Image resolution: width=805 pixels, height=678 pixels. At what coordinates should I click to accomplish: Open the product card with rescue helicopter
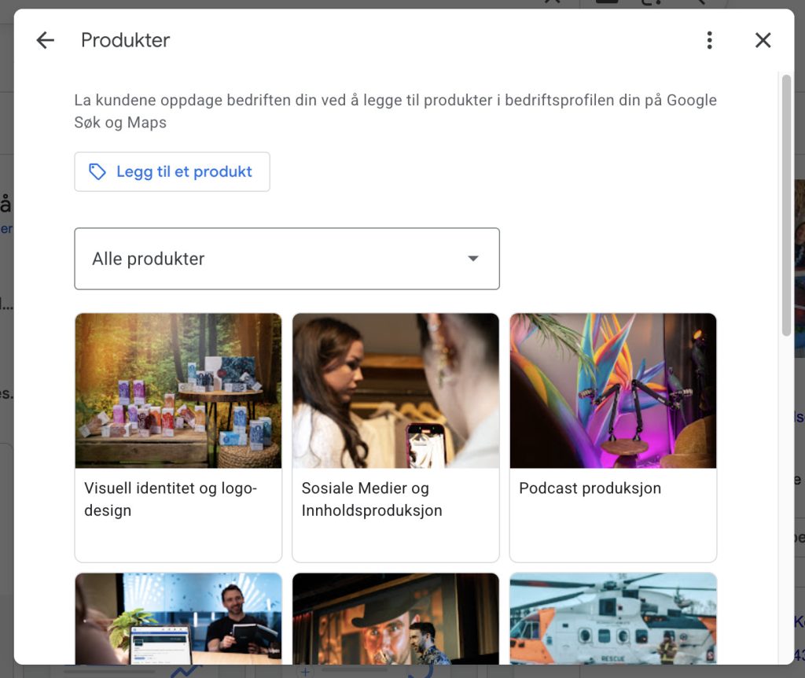(x=613, y=618)
